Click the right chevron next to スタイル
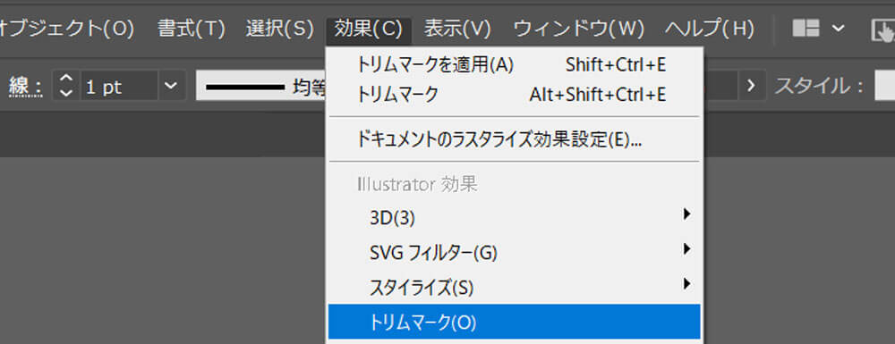The width and height of the screenshot is (895, 344). 751,86
